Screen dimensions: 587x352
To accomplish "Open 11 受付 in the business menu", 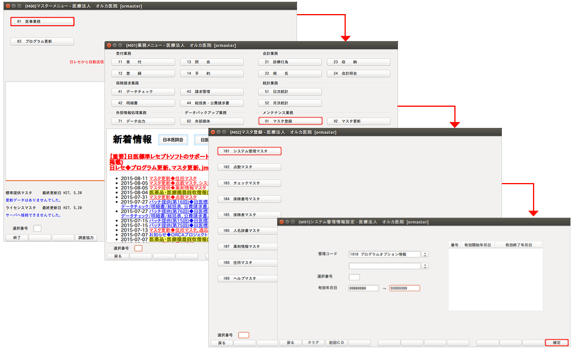I will 143,62.
